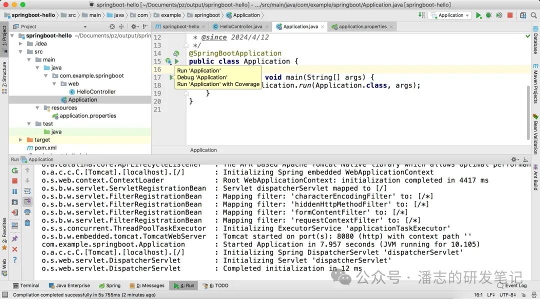Open Java Enterprise tool window
Viewport: 540px width, 299px height.
click(69, 285)
